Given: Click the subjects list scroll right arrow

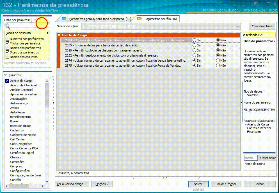Looking at the screenshot, I should (x=42, y=186).
